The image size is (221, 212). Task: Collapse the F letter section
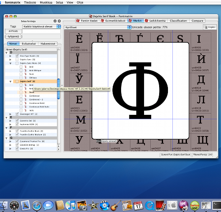point(7,128)
